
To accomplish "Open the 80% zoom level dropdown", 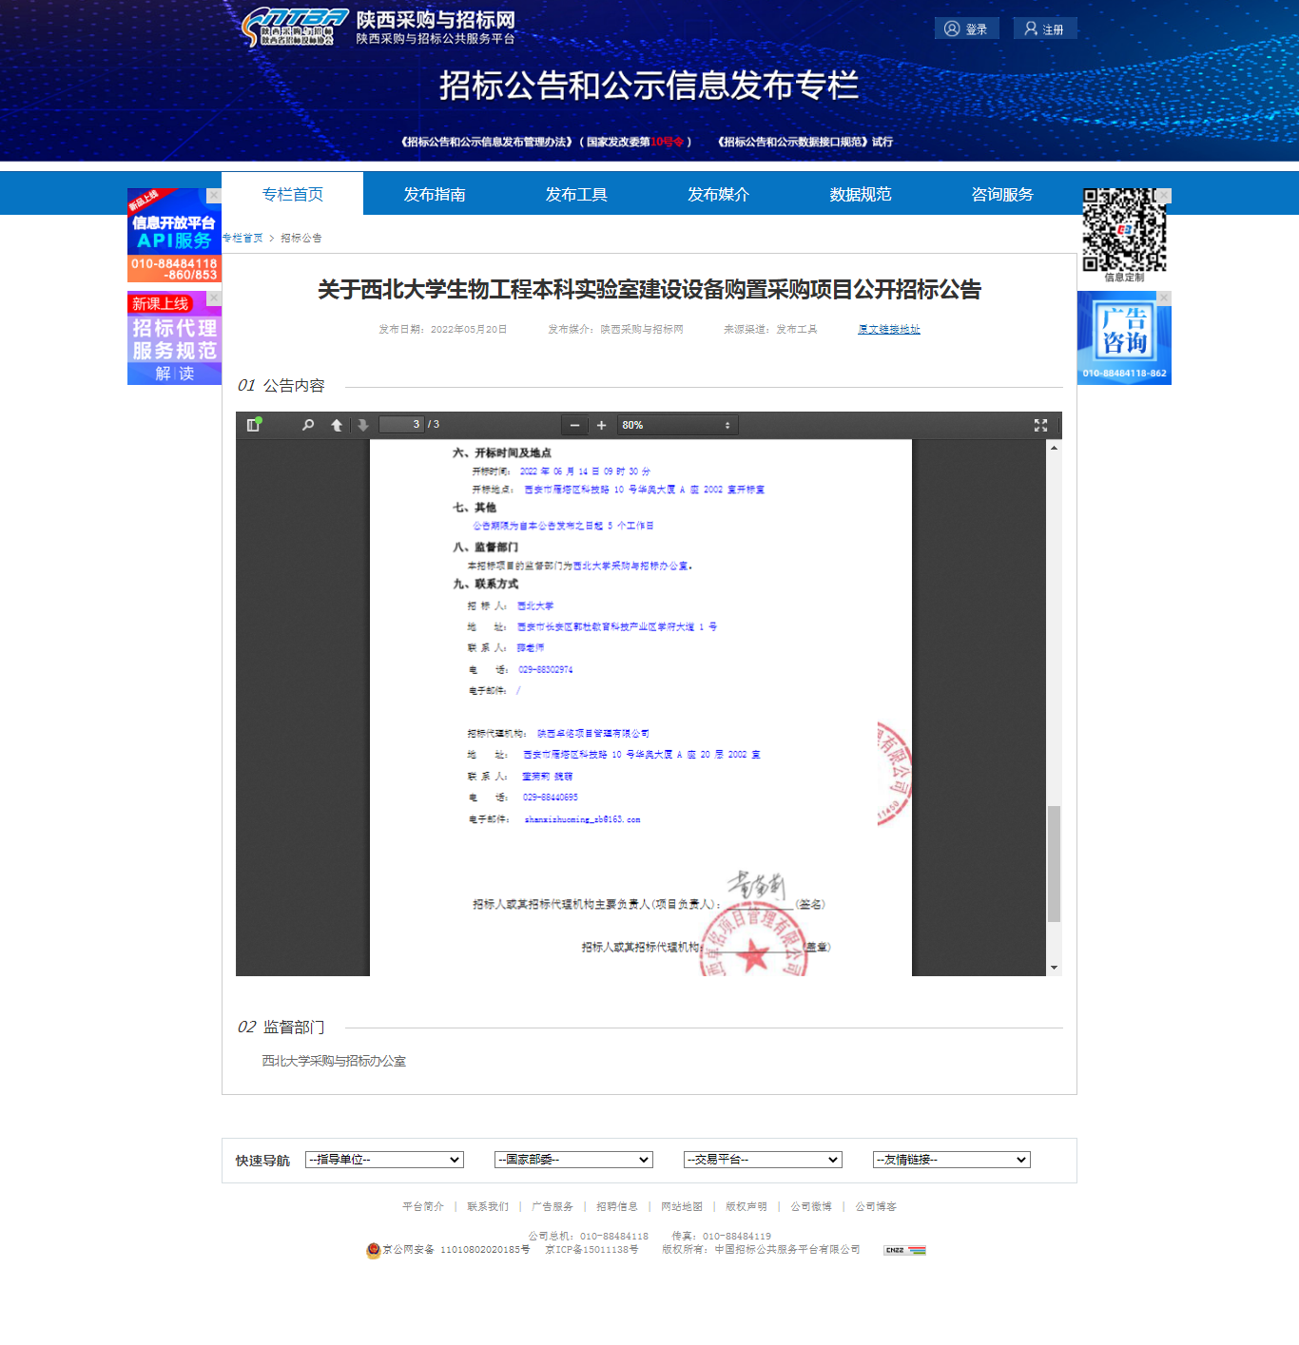I will [677, 425].
